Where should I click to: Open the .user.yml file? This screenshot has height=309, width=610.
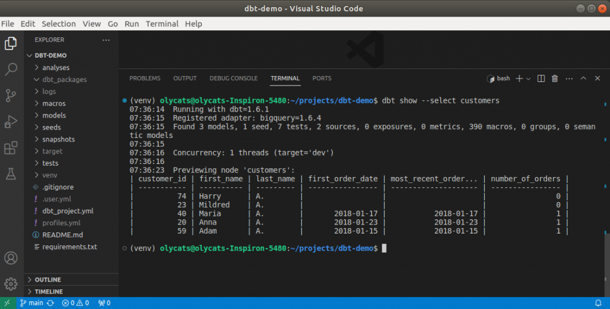coord(71,199)
